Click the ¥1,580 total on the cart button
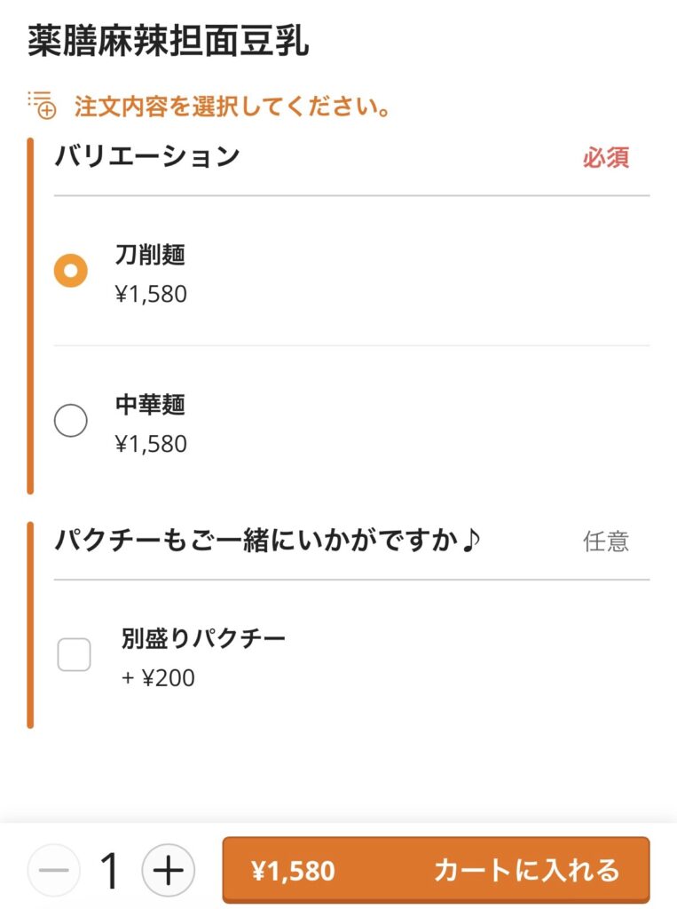The height and width of the screenshot is (909, 677). click(294, 871)
